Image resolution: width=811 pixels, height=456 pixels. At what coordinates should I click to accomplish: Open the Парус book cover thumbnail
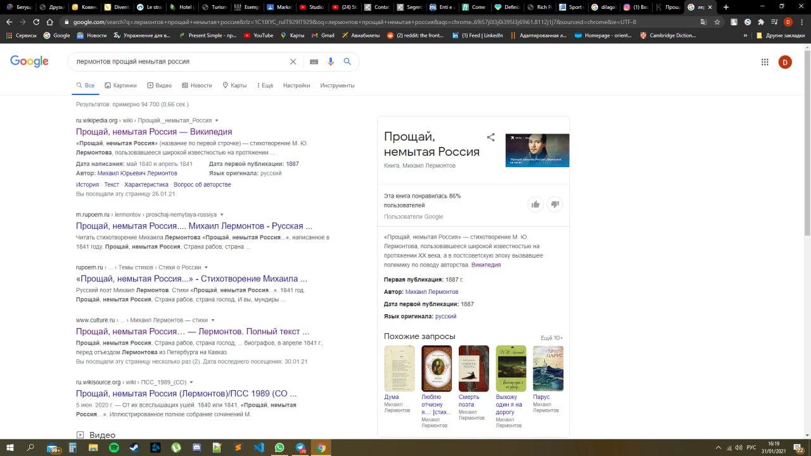pyautogui.click(x=548, y=368)
